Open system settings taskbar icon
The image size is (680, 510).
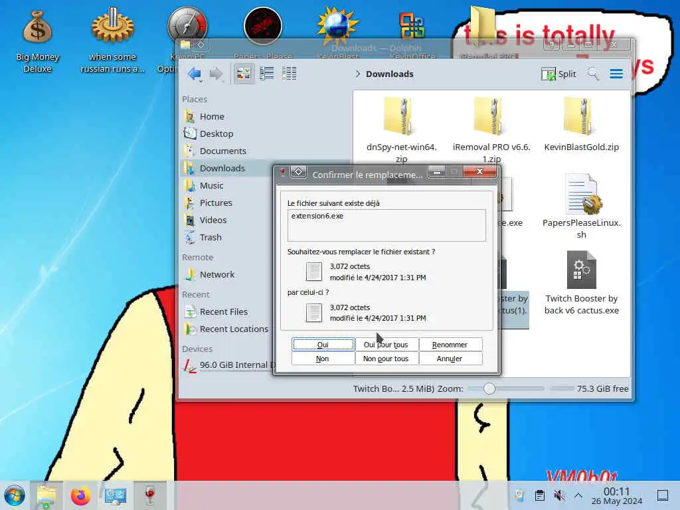click(116, 495)
